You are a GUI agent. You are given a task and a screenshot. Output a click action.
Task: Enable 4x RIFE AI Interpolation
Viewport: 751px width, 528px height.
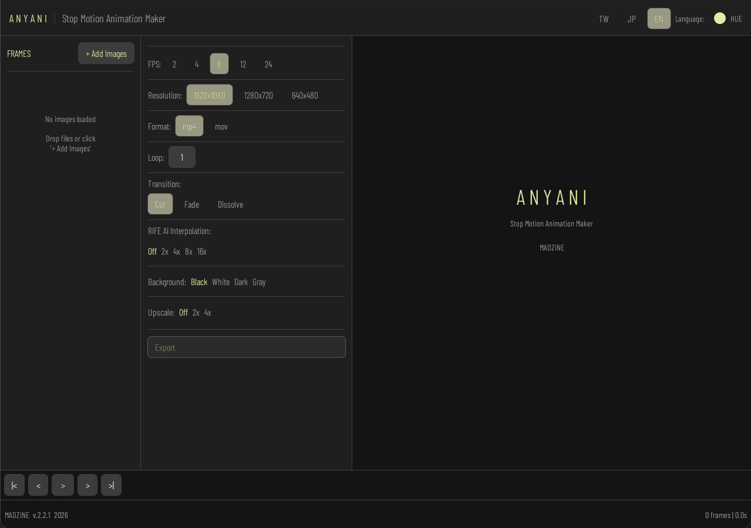(176, 251)
